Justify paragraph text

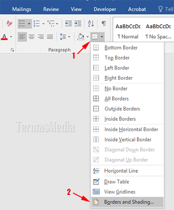[50, 37]
